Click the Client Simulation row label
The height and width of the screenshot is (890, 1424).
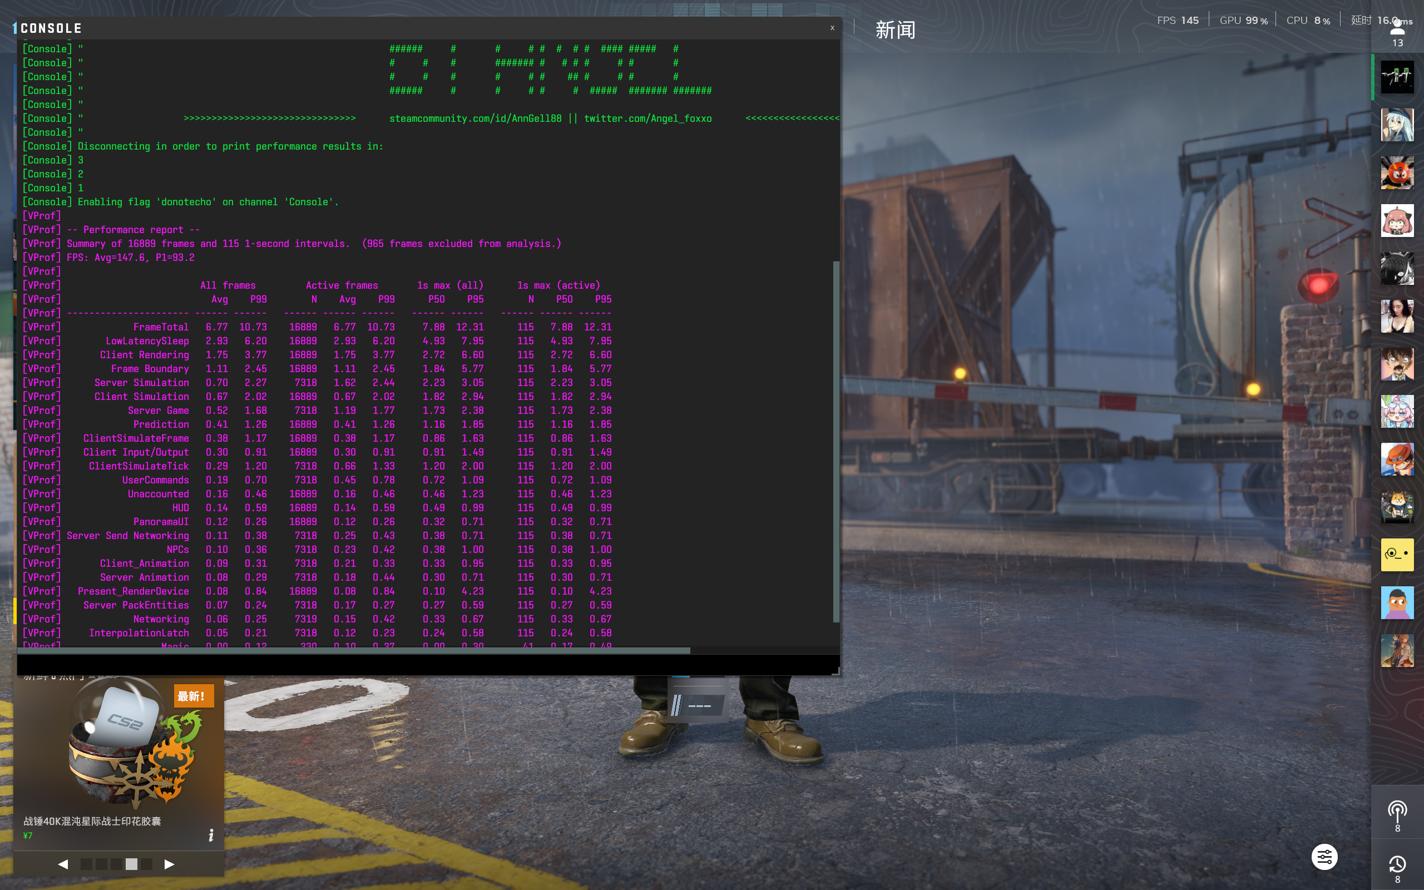141,397
